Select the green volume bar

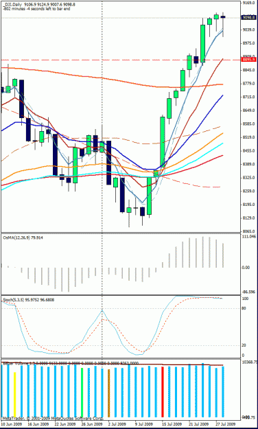tap(82, 393)
